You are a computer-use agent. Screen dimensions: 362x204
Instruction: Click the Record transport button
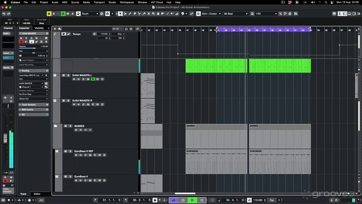[201, 200]
